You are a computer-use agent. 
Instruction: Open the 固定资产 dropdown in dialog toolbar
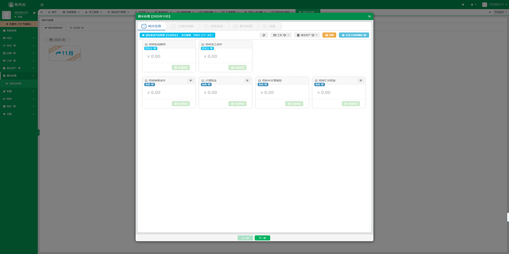pos(308,35)
